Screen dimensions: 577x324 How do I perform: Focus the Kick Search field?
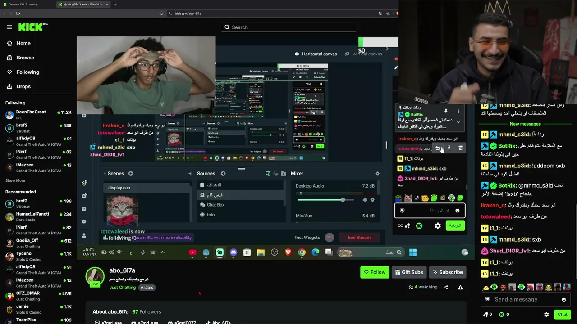click(x=288, y=27)
